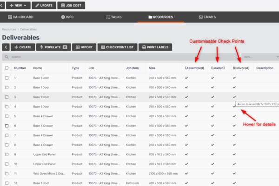Click Assembled checkmark in row 9

pyautogui.click(x=186, y=154)
